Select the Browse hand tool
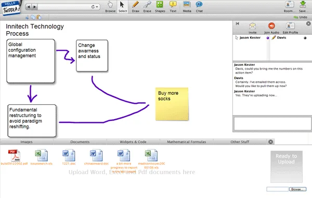Screen dimensions: 312x198 click(110, 7)
